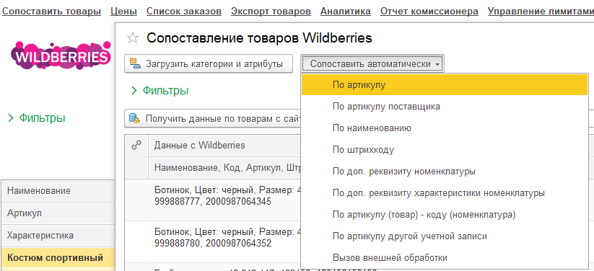
Task: Click Характеристика header in left list
Action: coord(58,236)
